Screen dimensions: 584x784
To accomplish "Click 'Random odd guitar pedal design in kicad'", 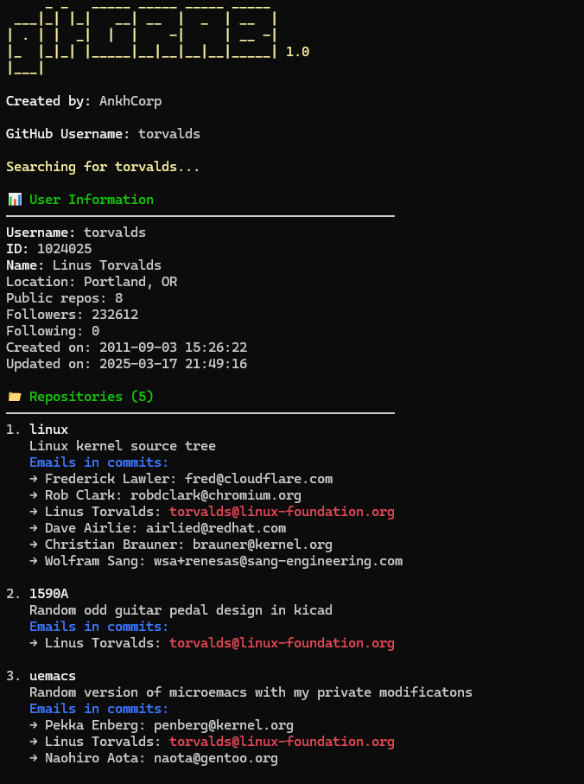I will pyautogui.click(x=181, y=610).
